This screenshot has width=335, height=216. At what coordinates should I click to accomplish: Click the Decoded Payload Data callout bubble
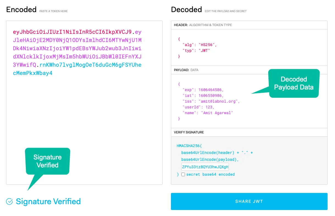coord(294,83)
